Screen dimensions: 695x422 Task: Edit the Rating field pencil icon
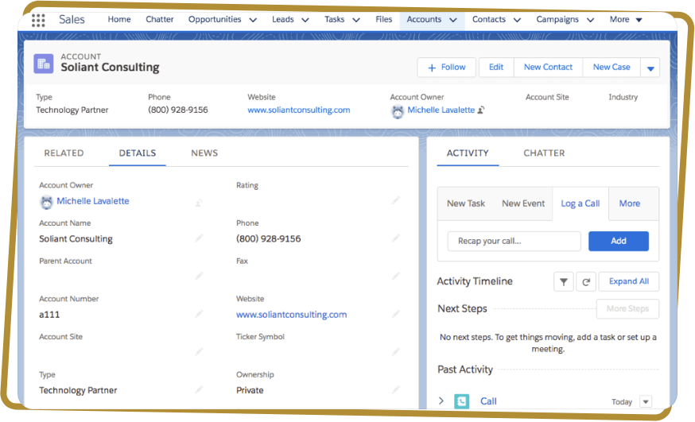[x=395, y=201]
